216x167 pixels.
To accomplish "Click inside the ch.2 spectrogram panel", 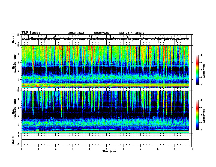I will pyautogui.click(x=105, y=112).
